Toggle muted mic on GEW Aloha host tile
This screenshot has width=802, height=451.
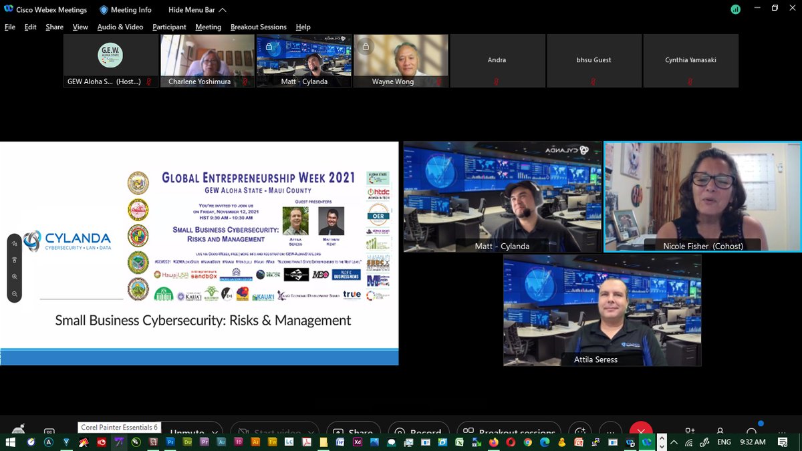[x=148, y=82]
